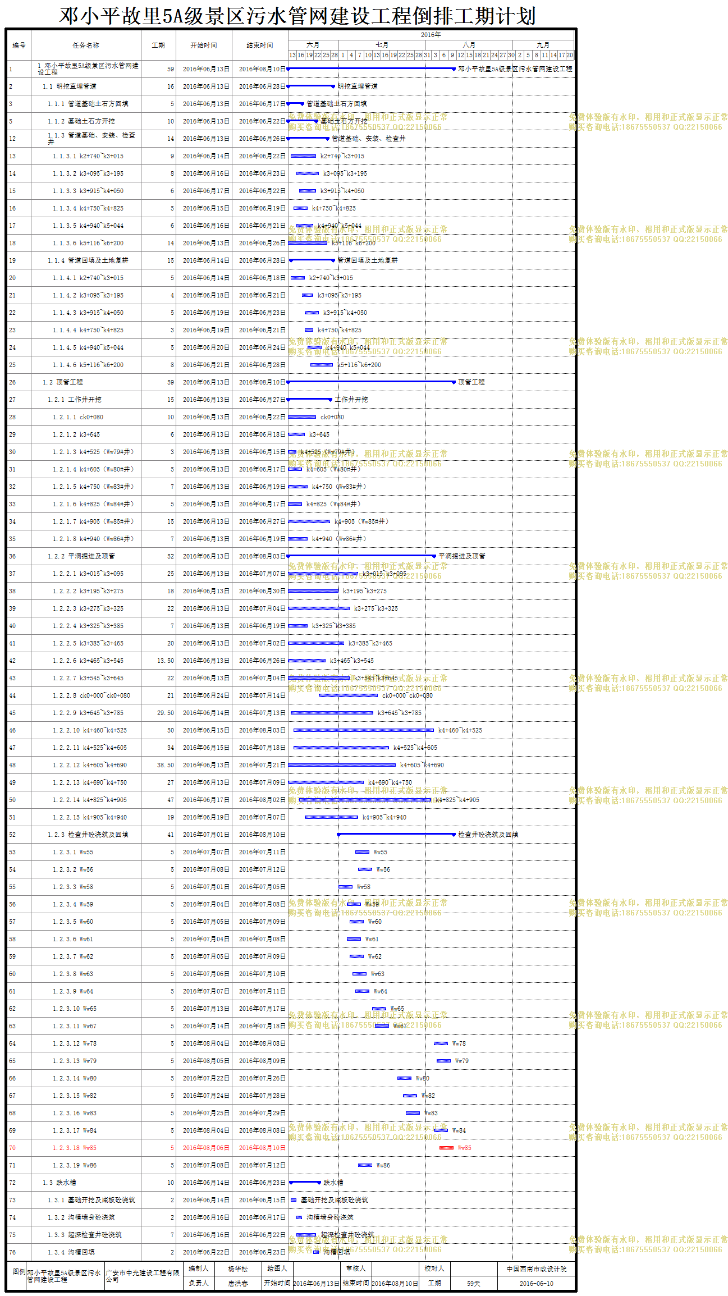Click task name 1.1.1 管道基础土石方回填 in the table

pos(88,104)
